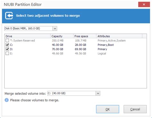This screenshot has height=118, width=152.
Task: Click the 'Select two adjacent volumes to merge' heading
Action: pyautogui.click(x=48, y=16)
